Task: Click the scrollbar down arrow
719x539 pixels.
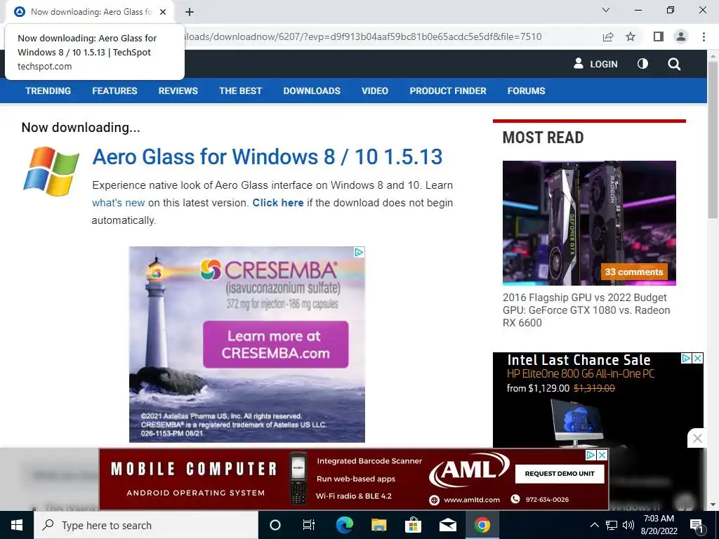Action: tap(712, 505)
